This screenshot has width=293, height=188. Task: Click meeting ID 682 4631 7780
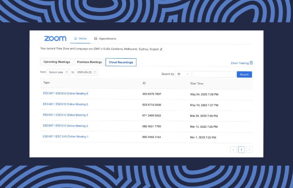(x=152, y=127)
